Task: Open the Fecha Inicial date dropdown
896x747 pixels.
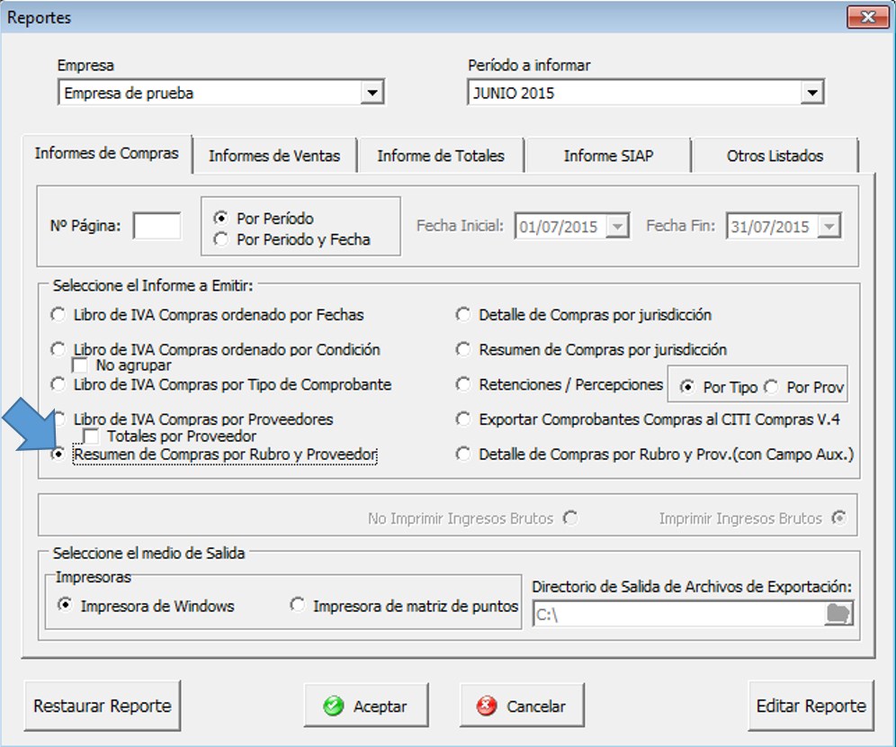Action: (617, 227)
